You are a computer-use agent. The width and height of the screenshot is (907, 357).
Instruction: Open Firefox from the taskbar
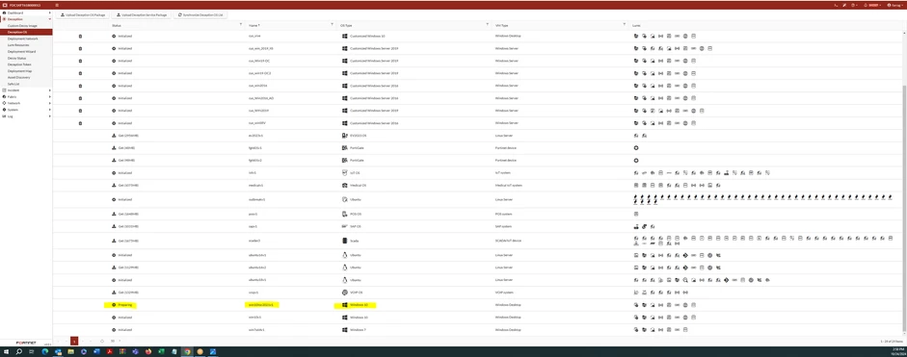(x=148, y=351)
